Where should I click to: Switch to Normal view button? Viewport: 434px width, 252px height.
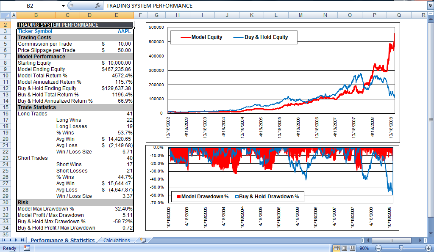click(x=337, y=248)
